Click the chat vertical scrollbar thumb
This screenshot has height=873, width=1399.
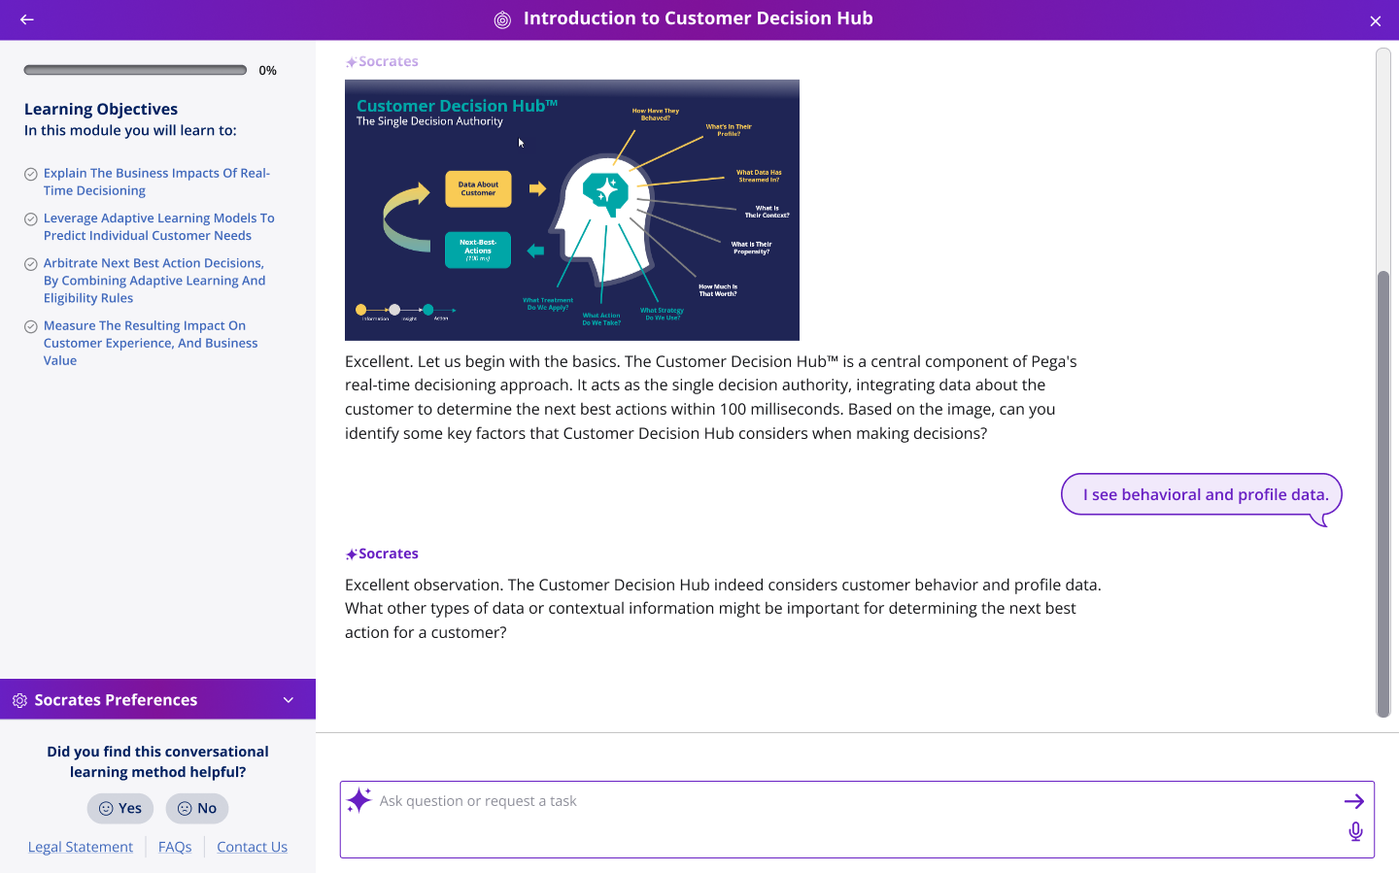pos(1383,494)
